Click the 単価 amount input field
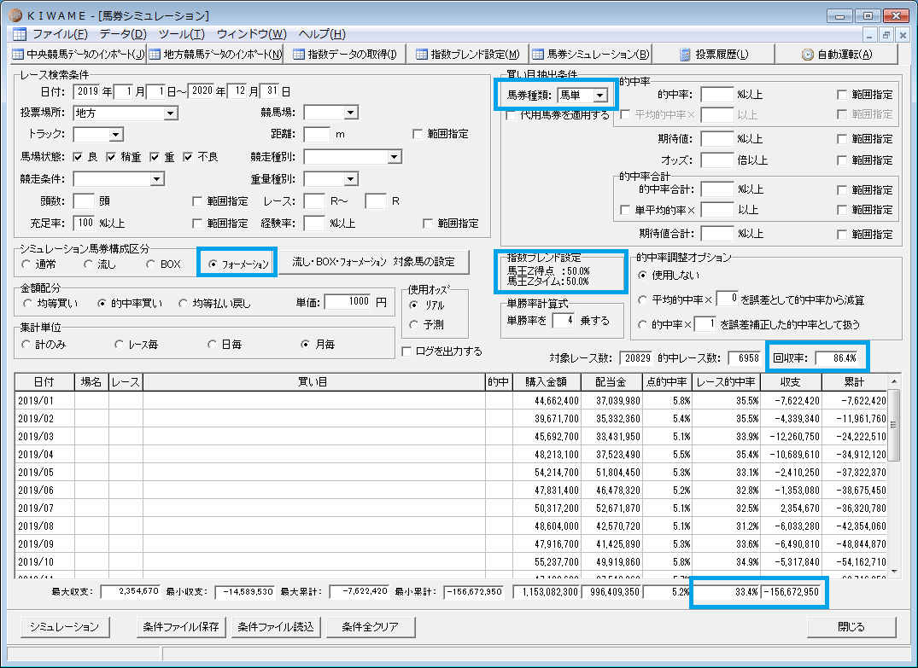The height and width of the screenshot is (668, 918). [x=348, y=302]
